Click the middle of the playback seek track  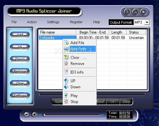tap(71, 115)
